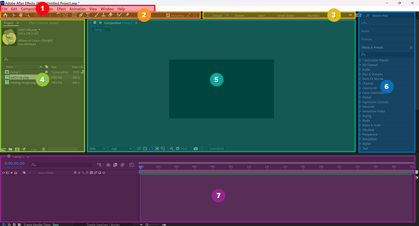Click Toggle Switches / Modes
This screenshot has width=419, height=226.
103,224
